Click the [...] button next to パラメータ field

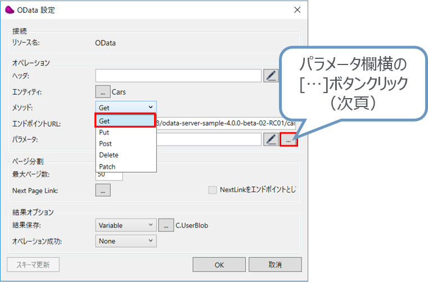click(x=289, y=139)
